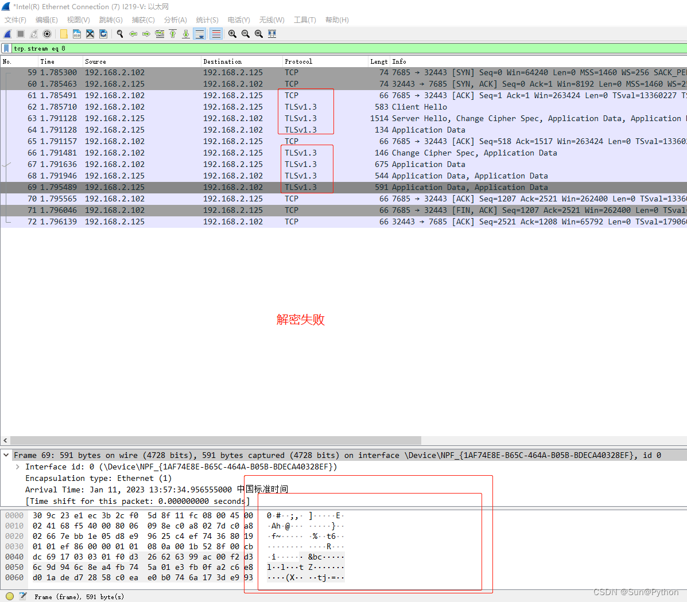
Task: Select the Client Hello packet row 62
Action: point(230,107)
